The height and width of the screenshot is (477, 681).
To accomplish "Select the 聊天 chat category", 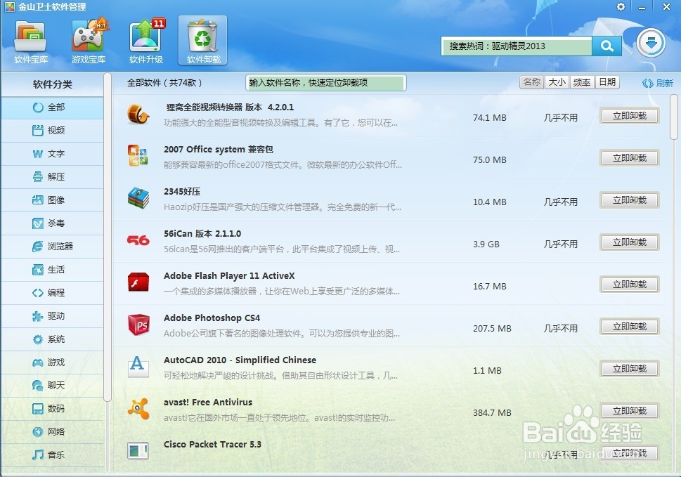I will (52, 386).
